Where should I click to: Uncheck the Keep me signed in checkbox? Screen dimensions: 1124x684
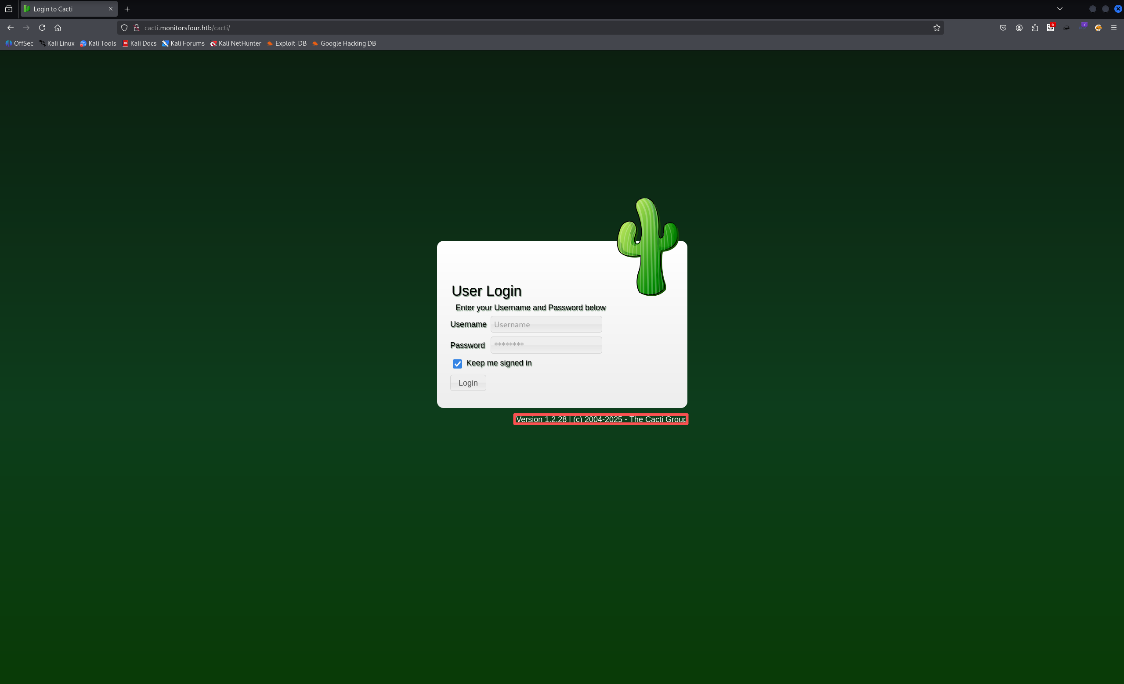click(457, 364)
